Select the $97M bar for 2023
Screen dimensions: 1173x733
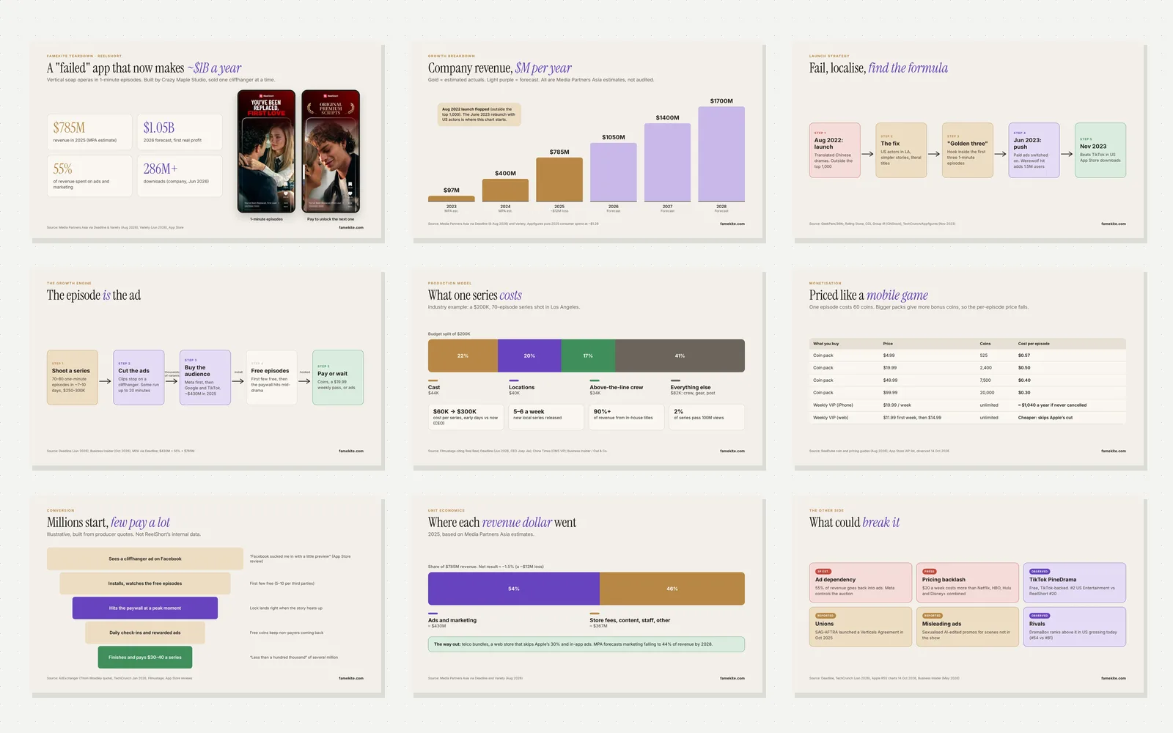click(x=452, y=199)
